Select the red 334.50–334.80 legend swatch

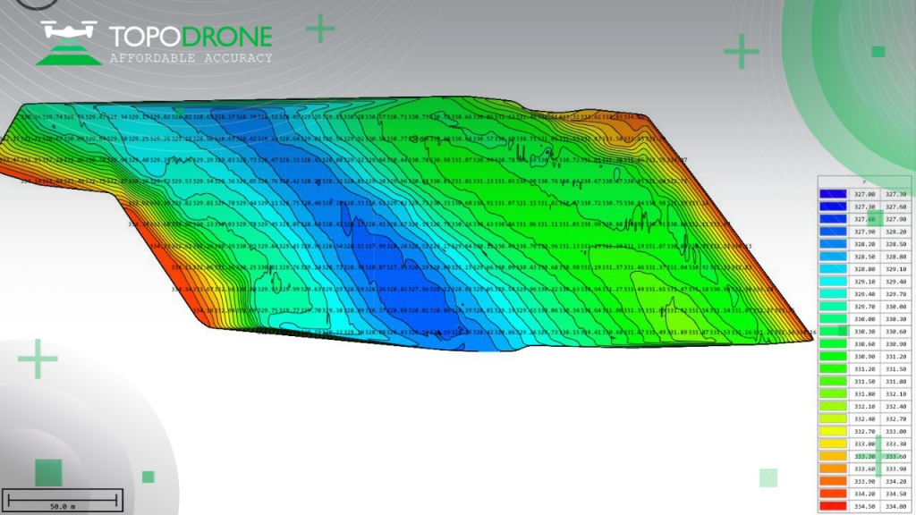(833, 506)
